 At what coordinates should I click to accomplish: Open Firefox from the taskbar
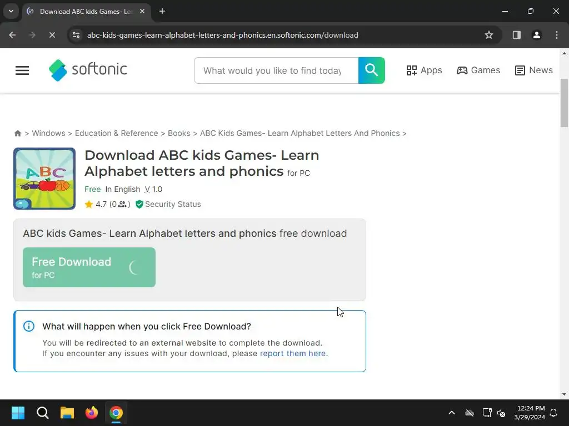tap(92, 413)
